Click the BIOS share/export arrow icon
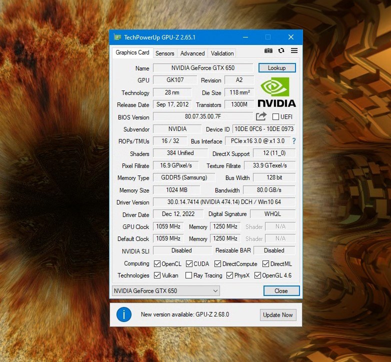 click(261, 116)
